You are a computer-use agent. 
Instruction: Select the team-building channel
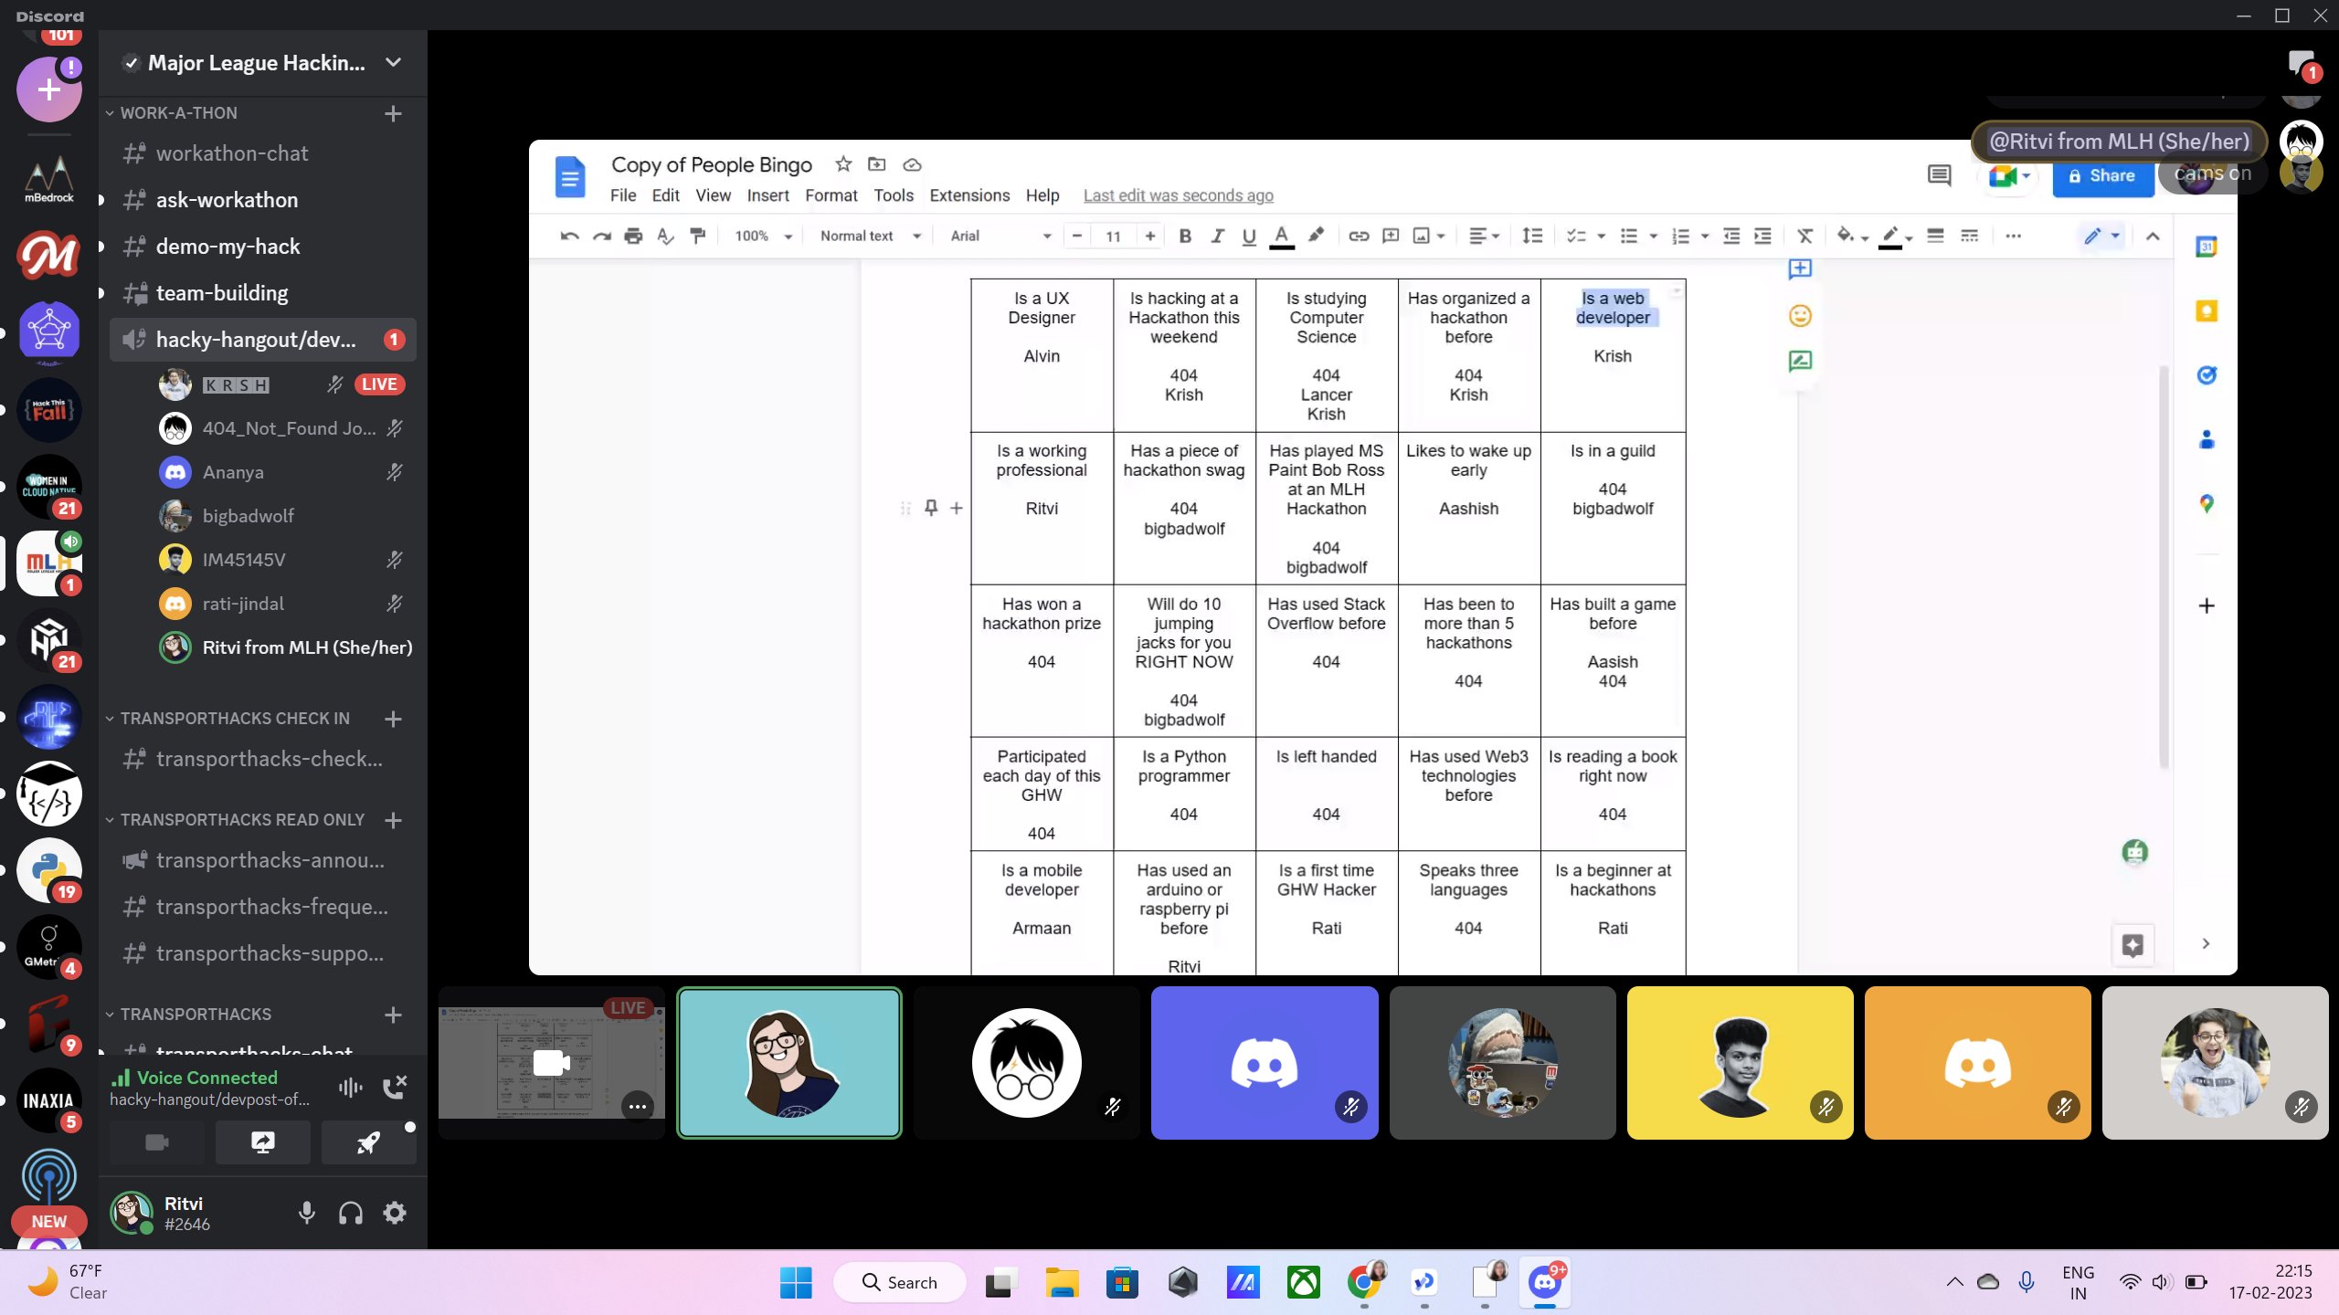click(x=222, y=293)
